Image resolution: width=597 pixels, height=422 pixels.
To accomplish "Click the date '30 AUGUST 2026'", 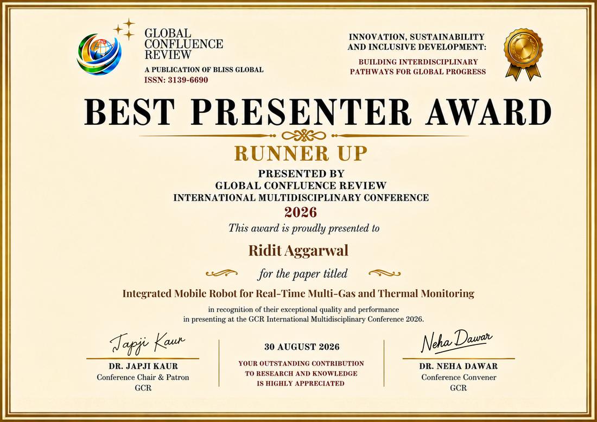I will [302, 347].
